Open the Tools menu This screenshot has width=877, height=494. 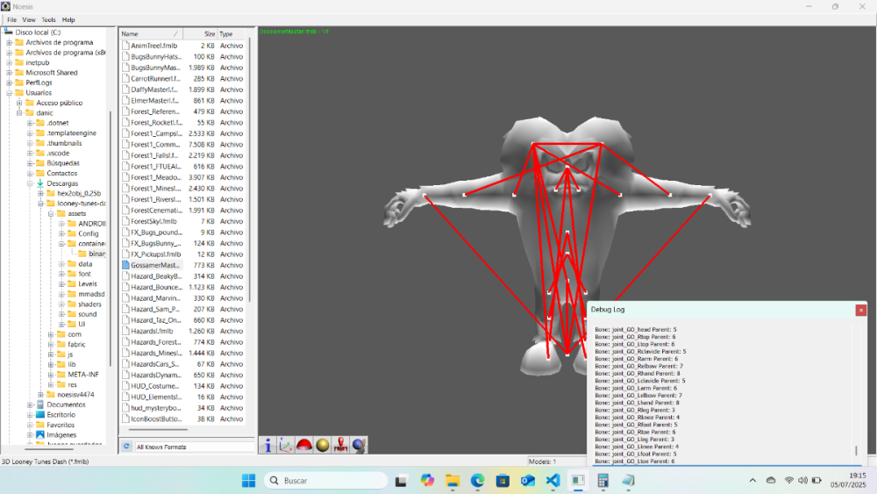click(x=48, y=19)
